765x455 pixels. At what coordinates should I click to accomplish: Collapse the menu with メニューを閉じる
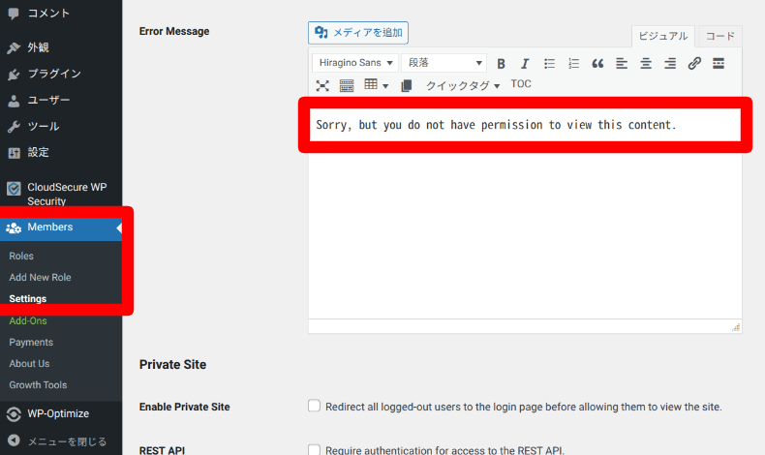coord(61,441)
